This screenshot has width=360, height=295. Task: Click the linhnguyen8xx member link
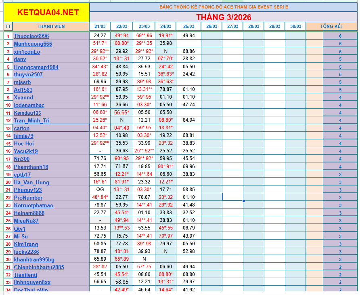[x=32, y=282]
